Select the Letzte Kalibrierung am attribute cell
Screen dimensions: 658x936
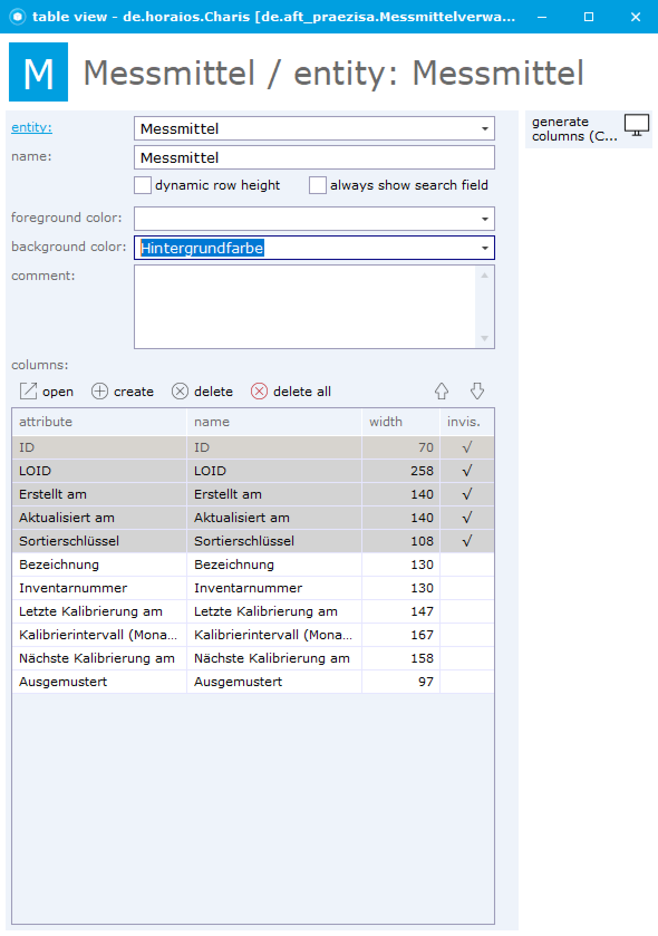coord(99,611)
